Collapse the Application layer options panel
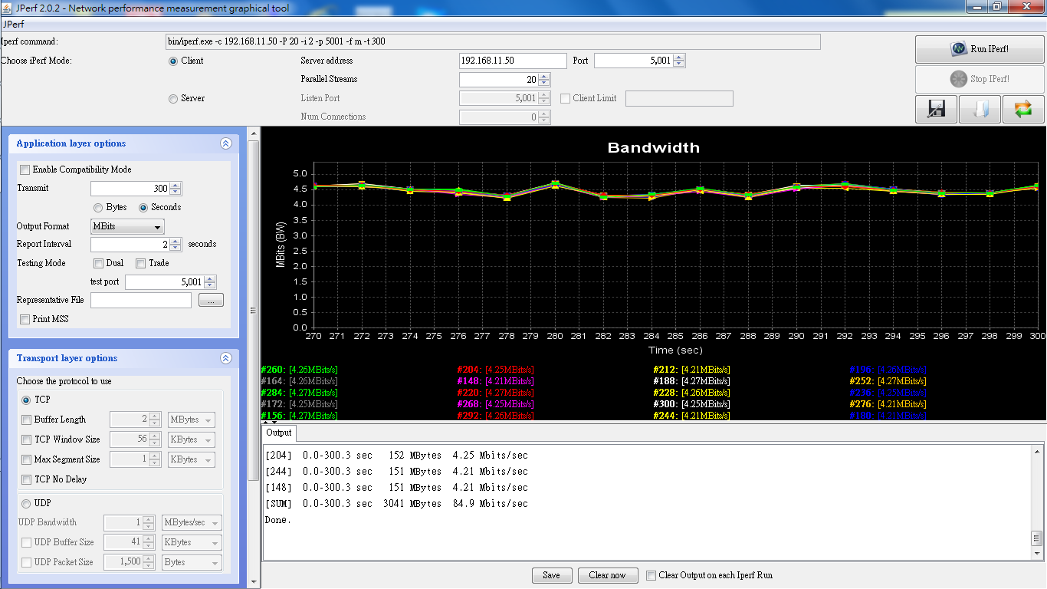 [x=225, y=143]
